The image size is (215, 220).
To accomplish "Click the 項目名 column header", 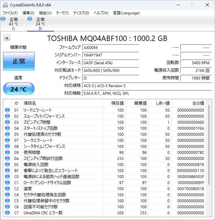I will 62,103.
